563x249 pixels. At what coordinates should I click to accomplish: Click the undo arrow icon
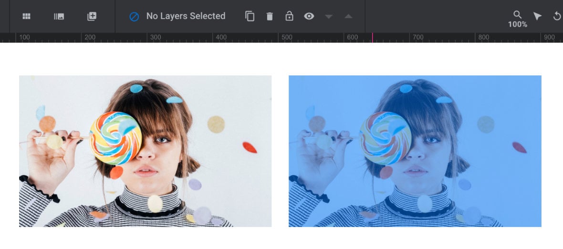[x=557, y=16]
